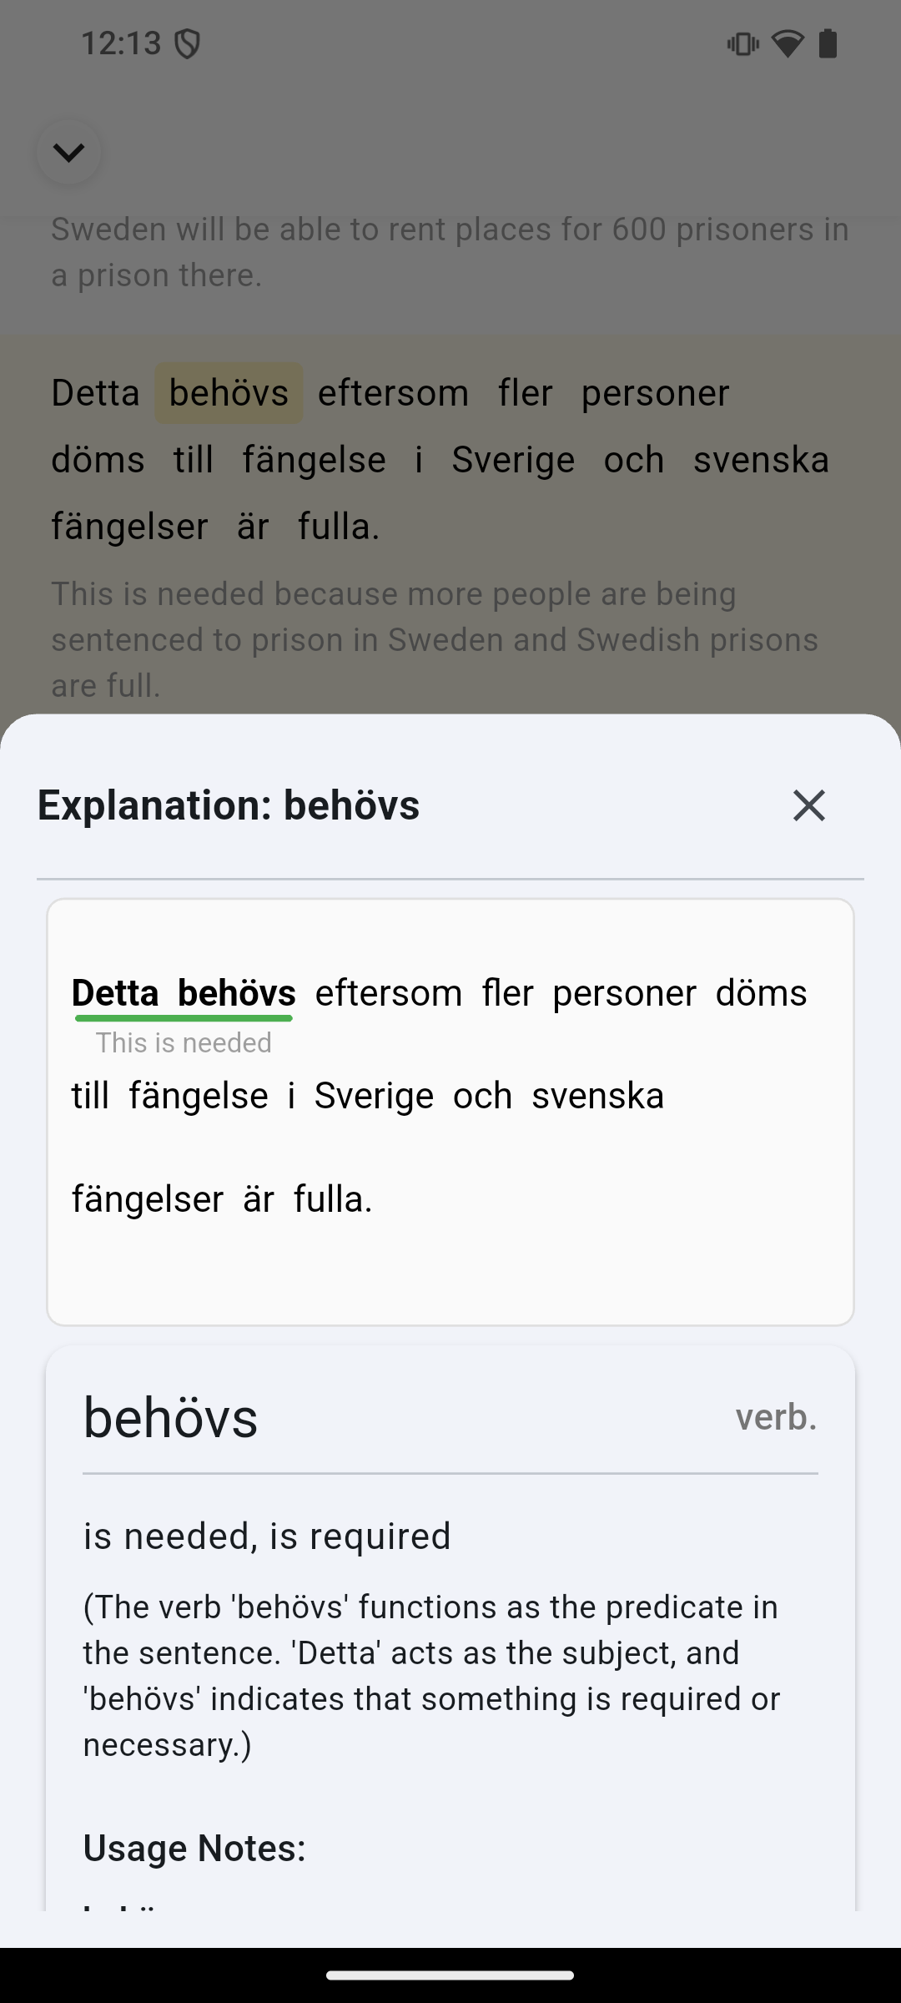Tap the gesture navigation bar at bottom
The width and height of the screenshot is (901, 2003).
coord(450,1975)
